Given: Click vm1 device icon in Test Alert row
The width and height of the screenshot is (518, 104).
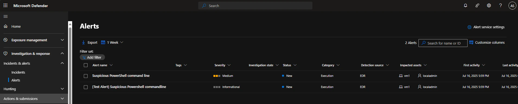Looking at the screenshot, I should click(401, 87).
